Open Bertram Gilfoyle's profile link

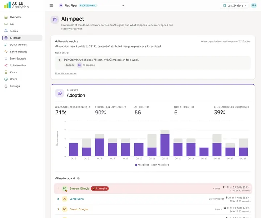[79, 189]
